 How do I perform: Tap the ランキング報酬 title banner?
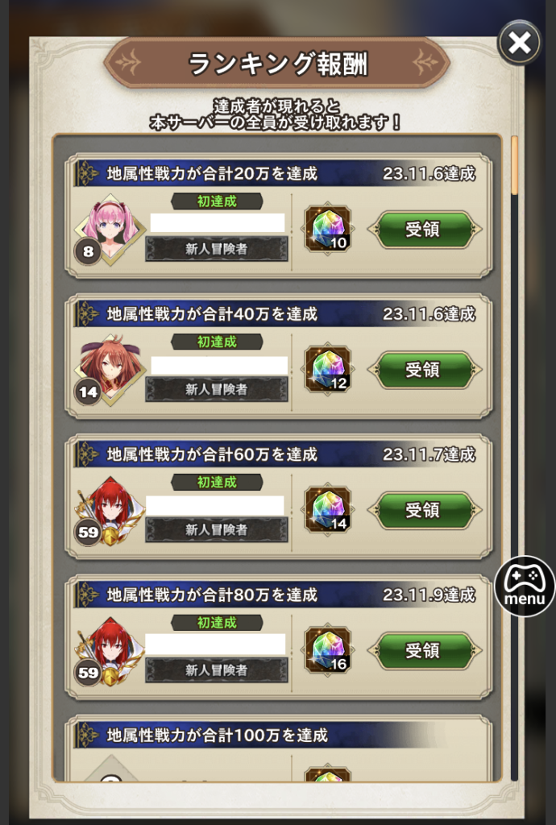pos(277,63)
